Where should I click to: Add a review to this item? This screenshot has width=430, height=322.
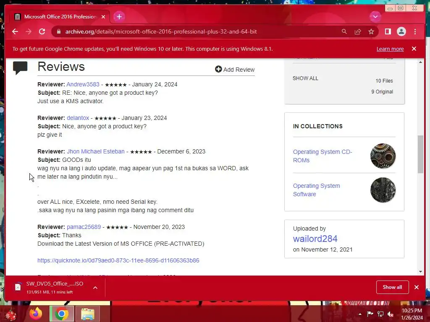235,69
